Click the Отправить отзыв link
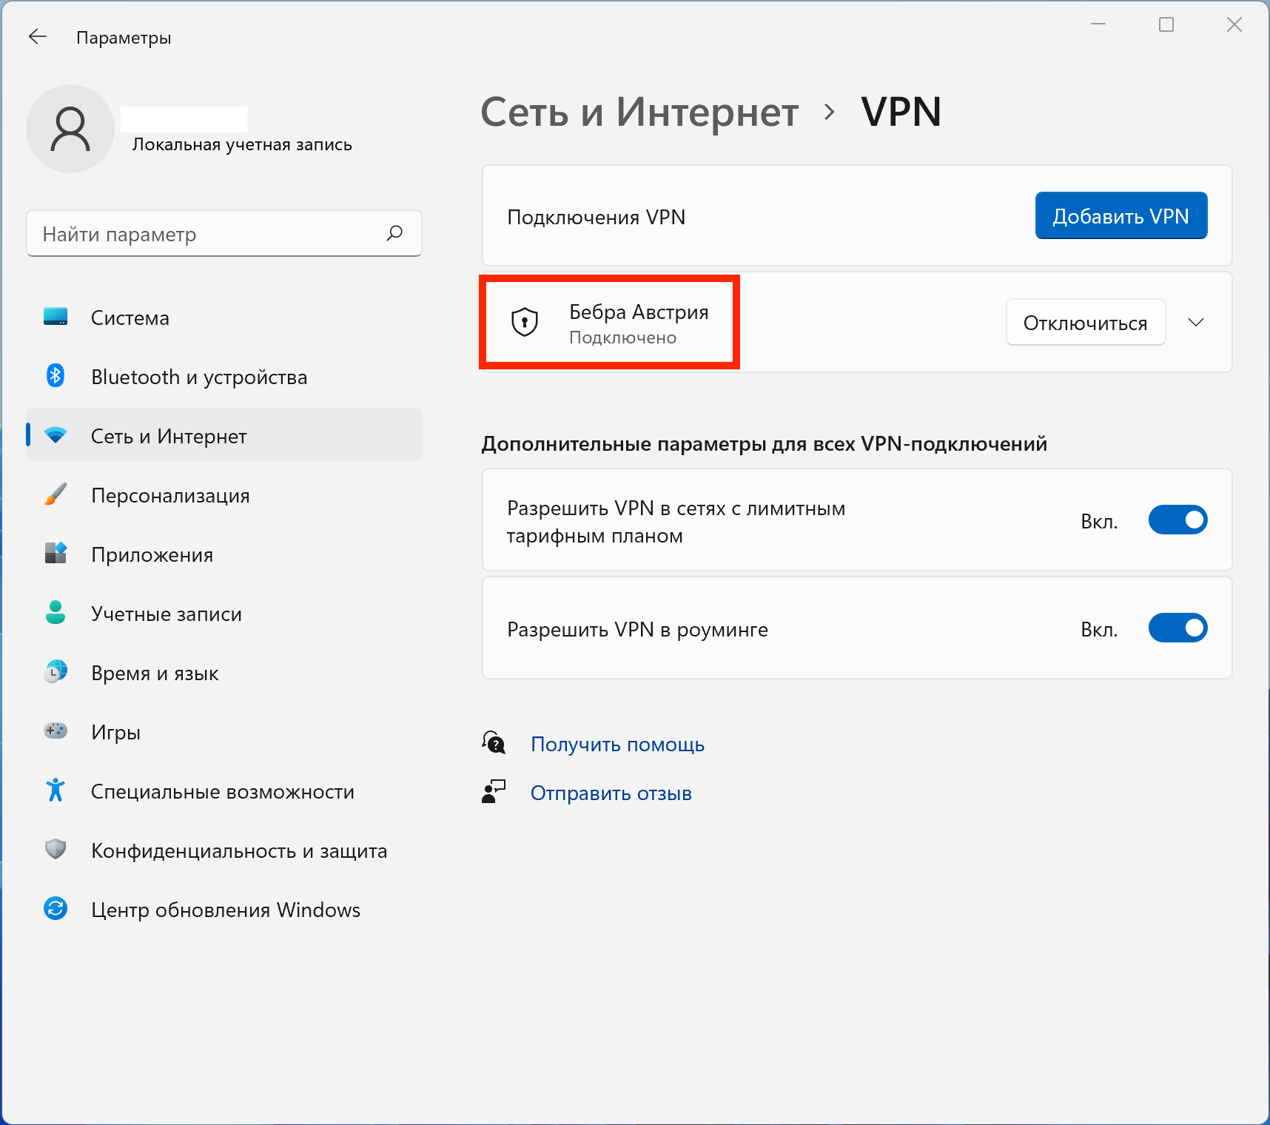 [x=611, y=793]
